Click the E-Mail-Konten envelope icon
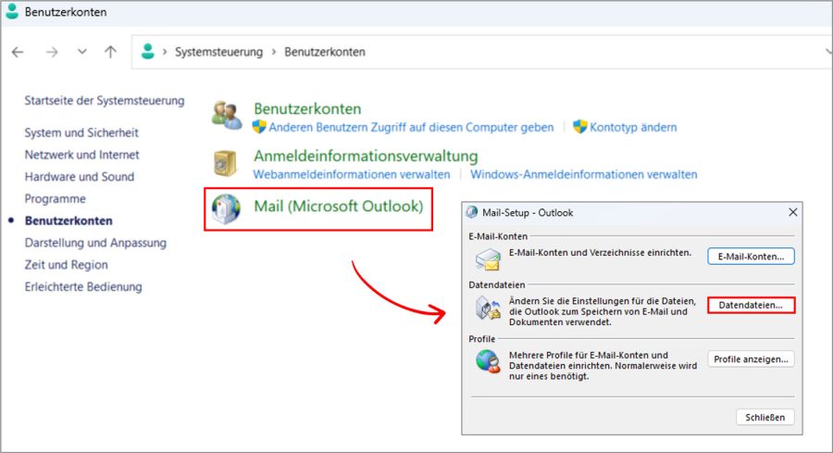The height and width of the screenshot is (453, 833). 488,260
